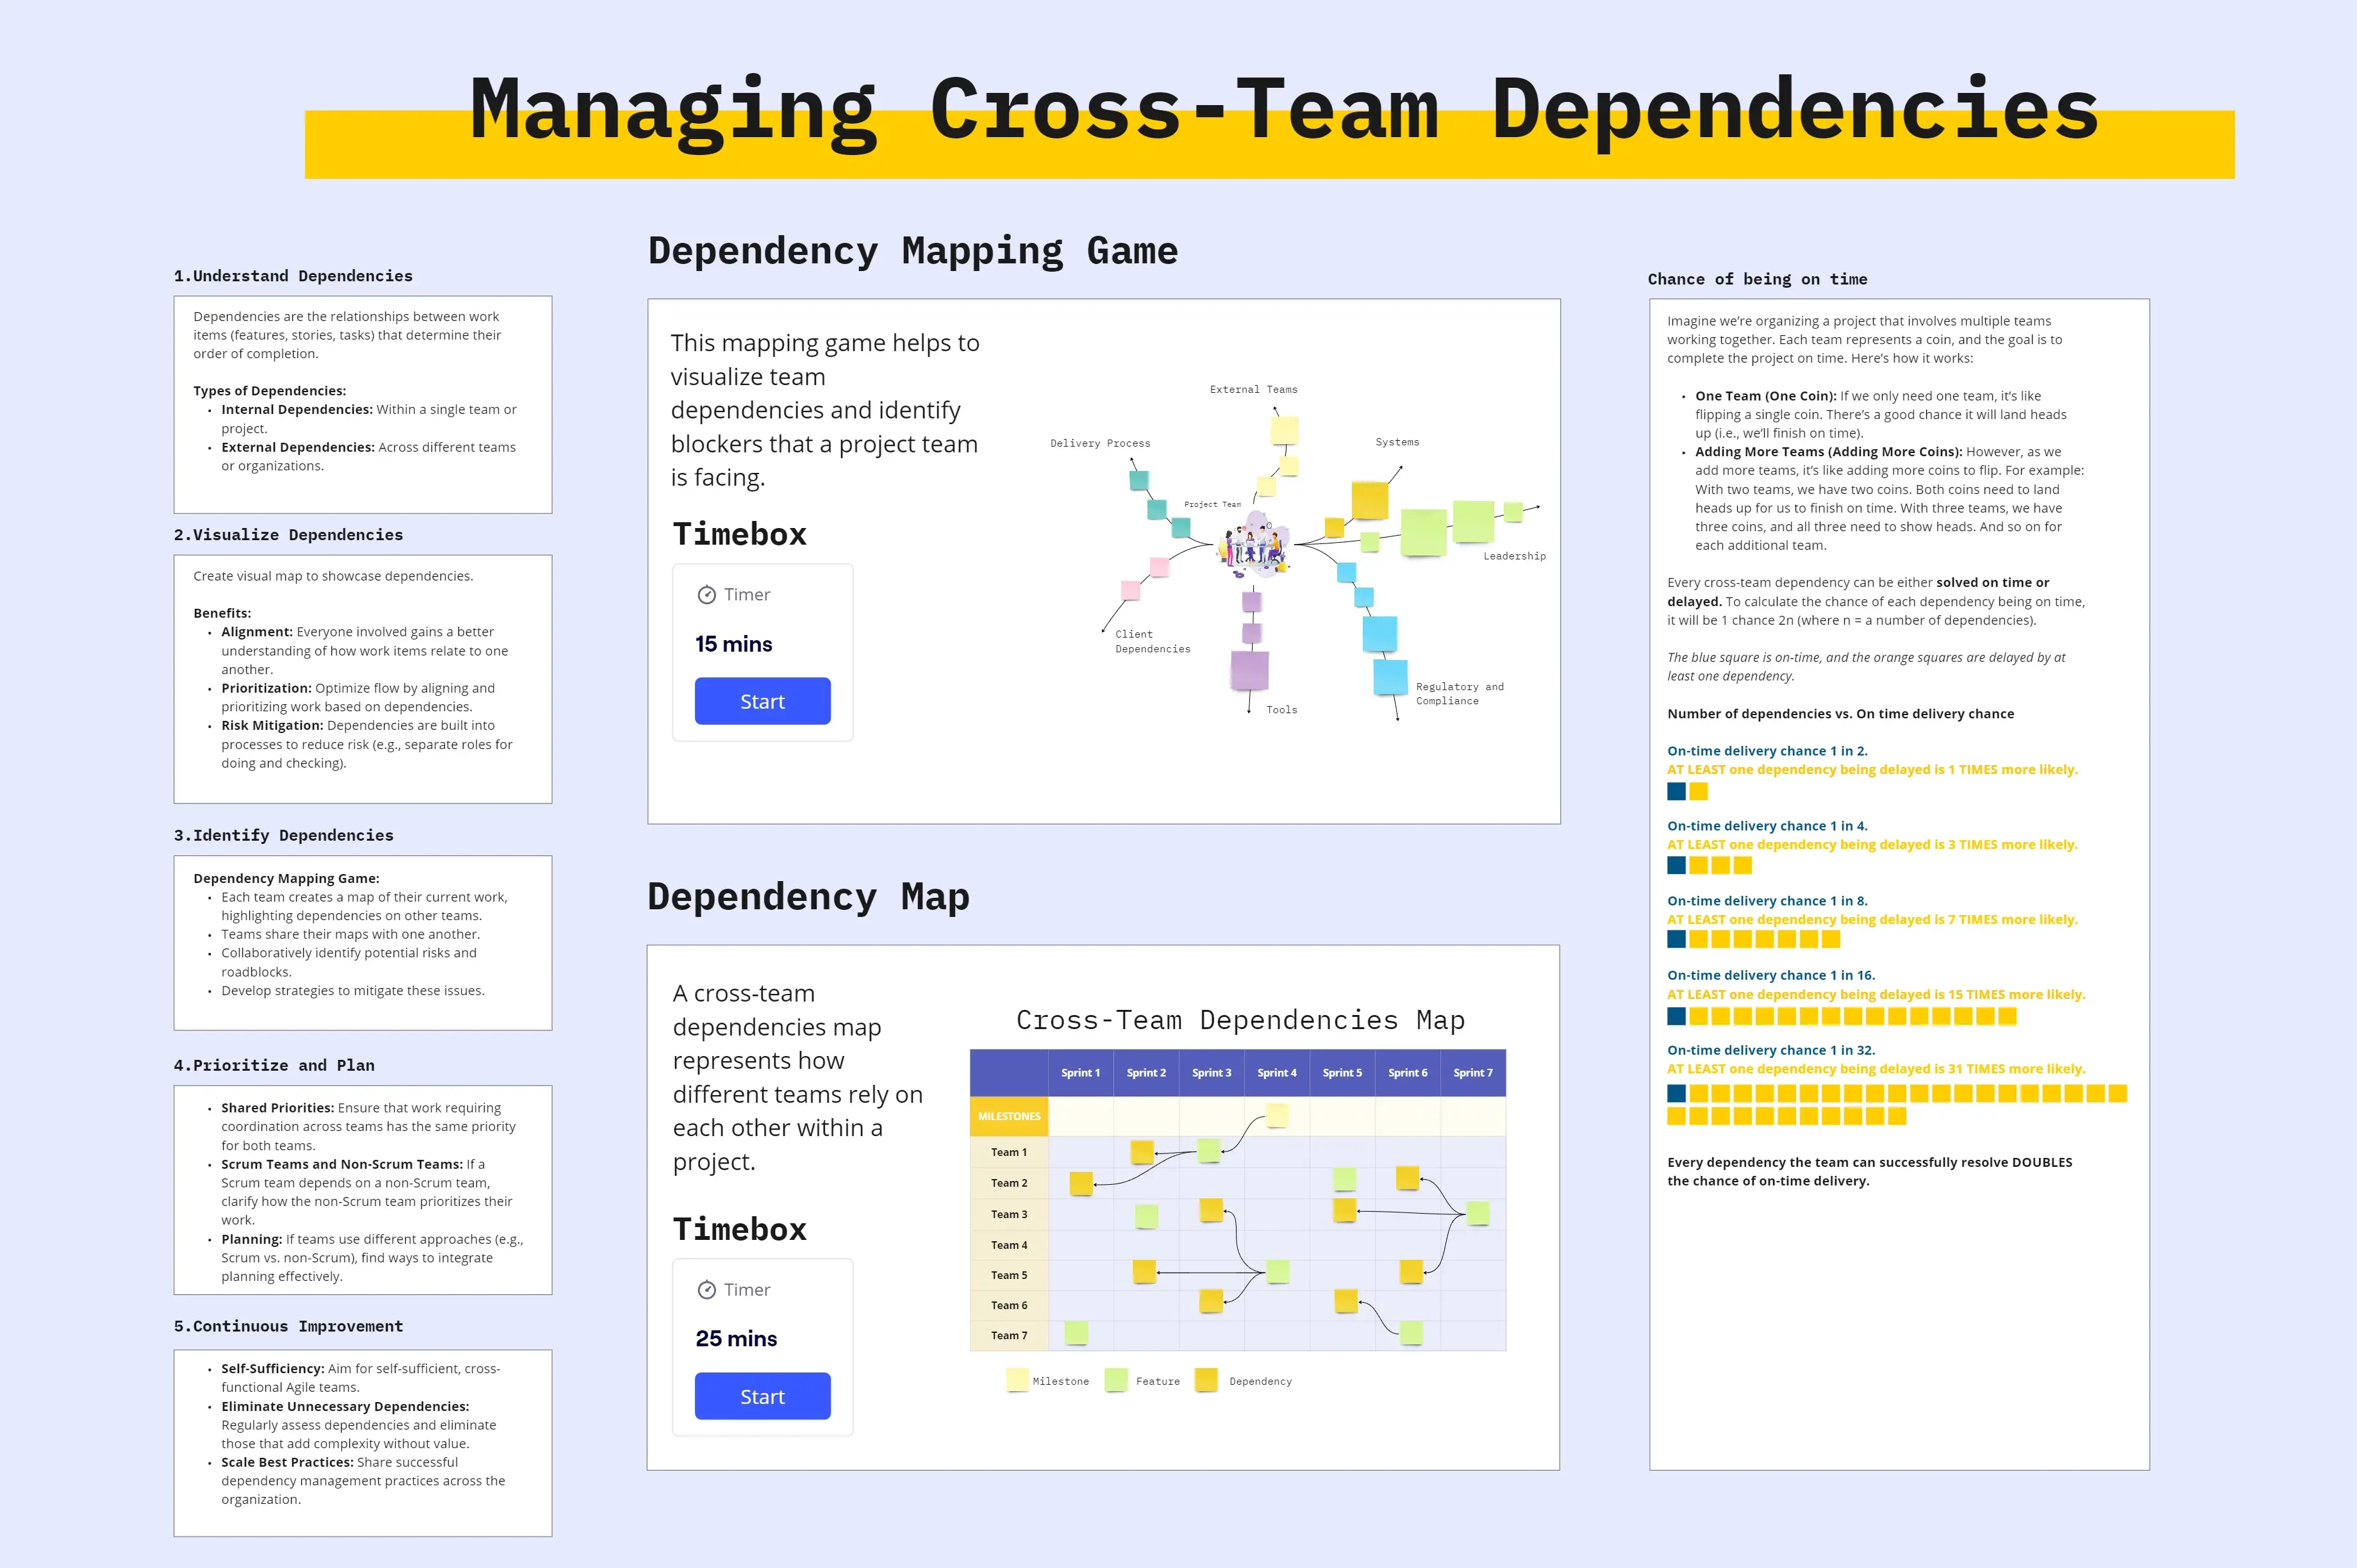Screen dimensions: 2357x1568
Task: Click 'On-time delivery chance 1 in 16.' text
Action: (1770, 975)
